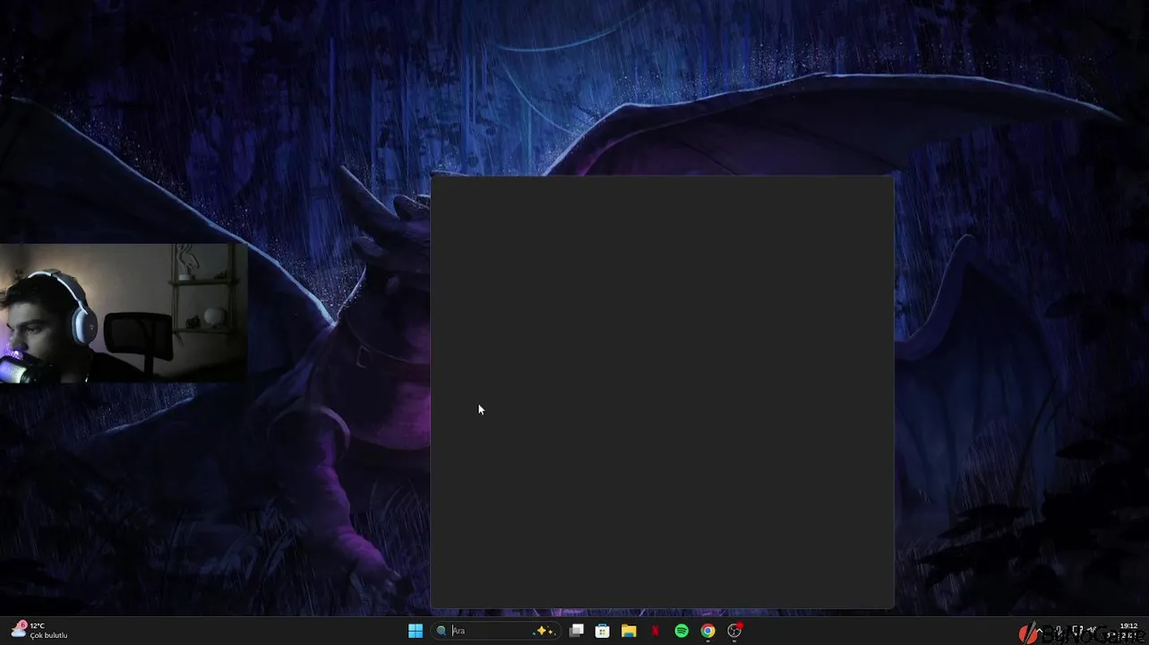
Task: Open OBS Studio taskbar icon
Action: pyautogui.click(x=734, y=631)
